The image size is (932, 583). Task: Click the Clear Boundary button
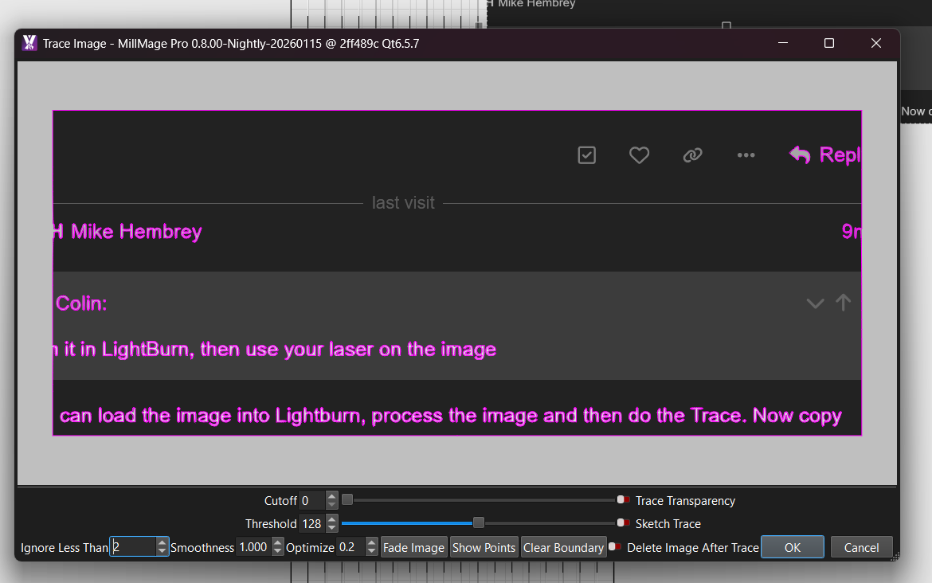coord(562,547)
